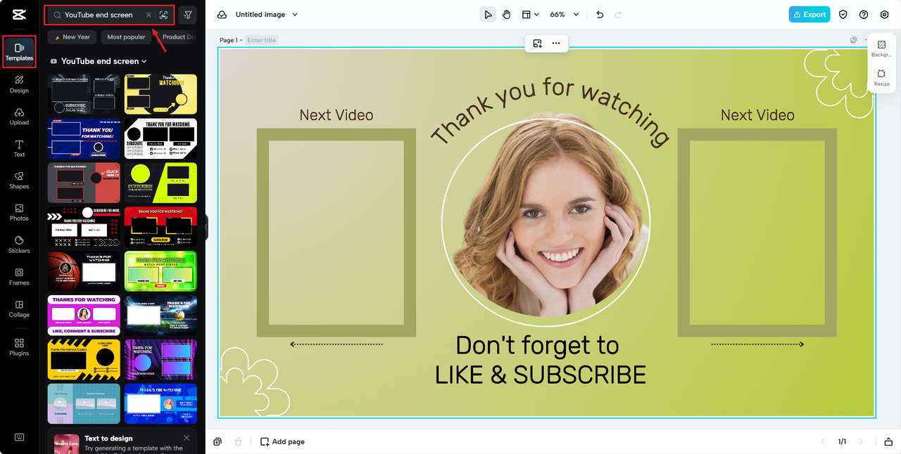The width and height of the screenshot is (901, 454).
Task: Select the New Year filter chip
Action: (72, 37)
